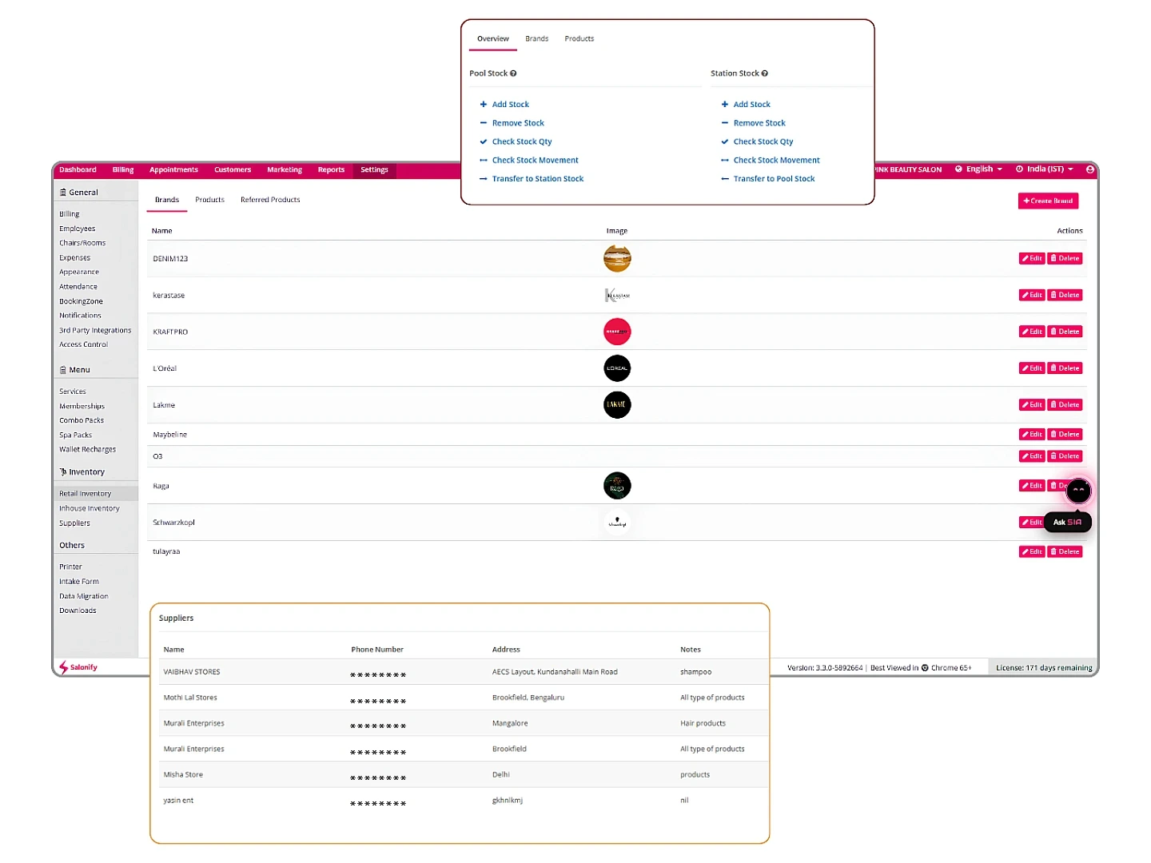The height and width of the screenshot is (863, 1151).
Task: Go to Appointments in the top bar
Action: tap(173, 170)
